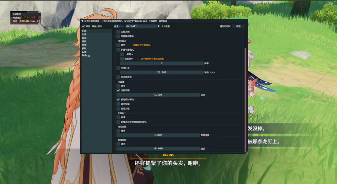Click the dropdown arrow beside default
Image resolution: width=337 pixels, height=184 pixels.
pos(158,26)
